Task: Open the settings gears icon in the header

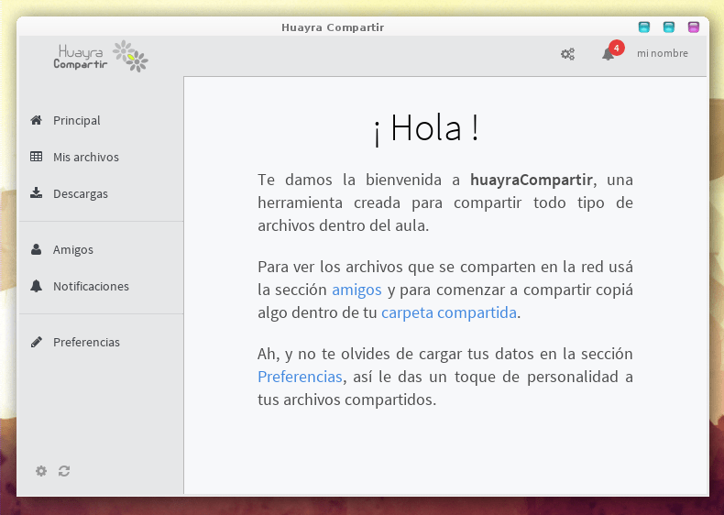Action: [567, 54]
